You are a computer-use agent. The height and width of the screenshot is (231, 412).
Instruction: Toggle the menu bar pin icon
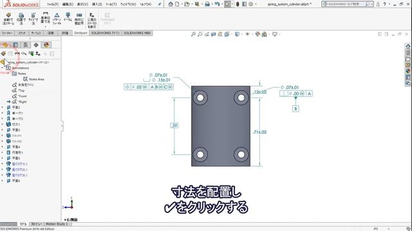(159, 4)
